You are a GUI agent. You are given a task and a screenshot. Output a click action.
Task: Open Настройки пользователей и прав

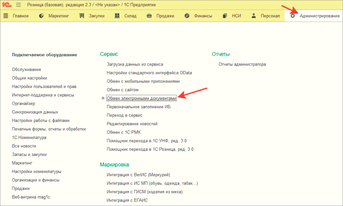(44, 87)
